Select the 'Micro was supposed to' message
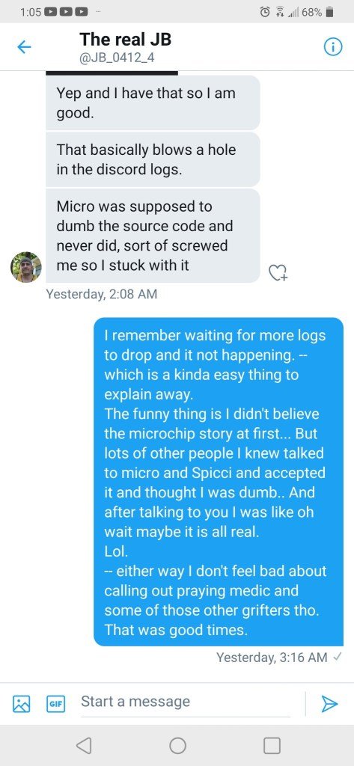 pyautogui.click(x=153, y=236)
